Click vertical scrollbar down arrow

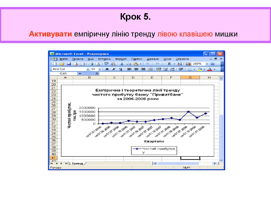pyautogui.click(x=221, y=160)
